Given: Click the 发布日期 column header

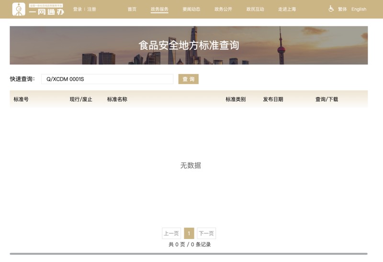Looking at the screenshot, I should click(273, 99).
